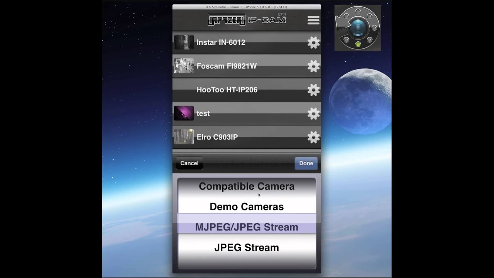Image resolution: width=494 pixels, height=278 pixels.
Task: Open settings gear for HooToo HT-IP206
Action: 313,90
